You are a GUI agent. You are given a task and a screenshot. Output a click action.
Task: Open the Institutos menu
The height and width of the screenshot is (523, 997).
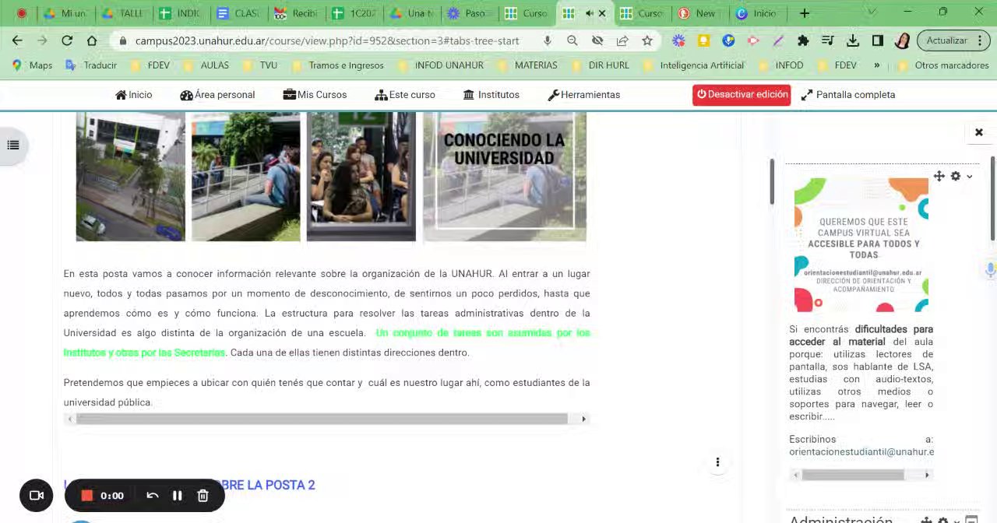click(491, 95)
